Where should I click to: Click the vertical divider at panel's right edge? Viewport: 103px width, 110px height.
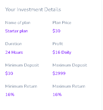(x=101, y=55)
